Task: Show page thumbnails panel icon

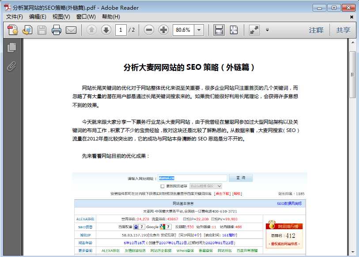Action: tap(11, 47)
